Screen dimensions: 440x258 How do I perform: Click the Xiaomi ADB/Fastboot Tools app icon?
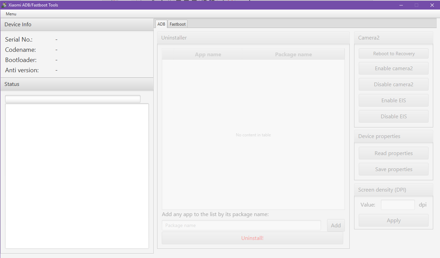[x=4, y=5]
